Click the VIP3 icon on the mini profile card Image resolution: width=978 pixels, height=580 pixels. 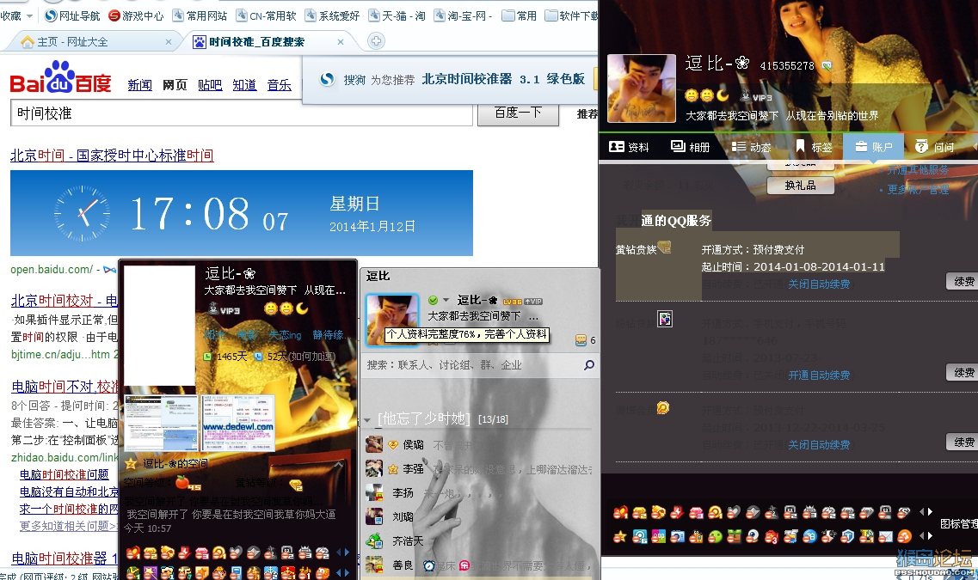pos(224,309)
